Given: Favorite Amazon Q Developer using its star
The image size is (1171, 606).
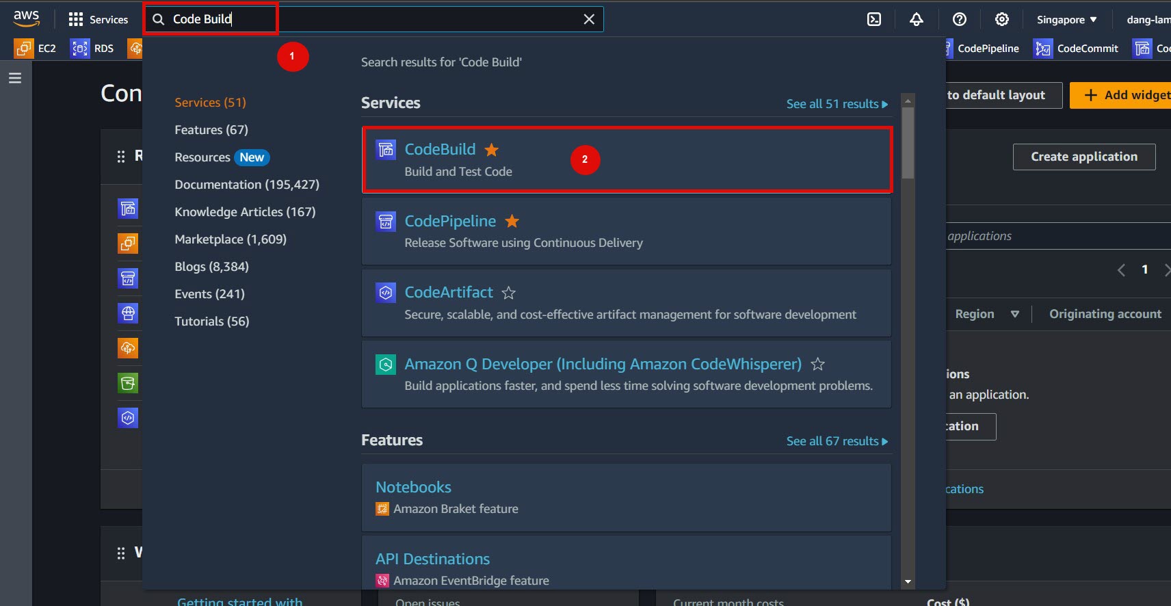Looking at the screenshot, I should (x=817, y=365).
